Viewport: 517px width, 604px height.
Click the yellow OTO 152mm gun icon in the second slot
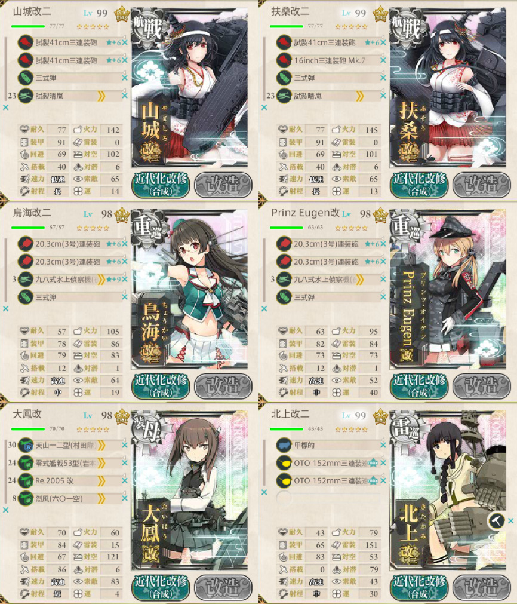pyautogui.click(x=284, y=462)
